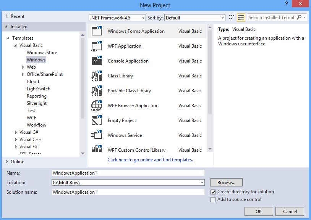Select the LightSwitch template category
The height and width of the screenshot is (220, 311).
tap(39, 89)
